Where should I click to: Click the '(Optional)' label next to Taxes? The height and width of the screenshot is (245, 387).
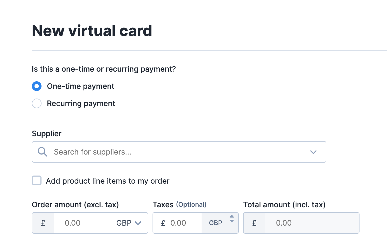191,204
